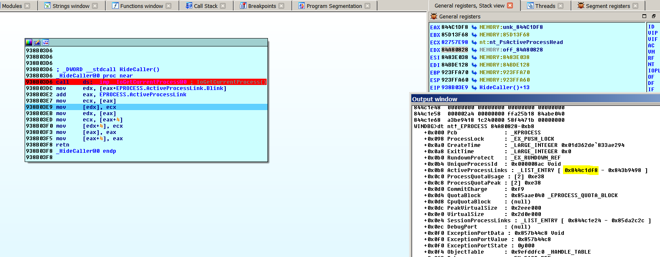Screen dimensions: 660x257
Task: Click the jump arrow beside ECX register
Action: (474, 42)
